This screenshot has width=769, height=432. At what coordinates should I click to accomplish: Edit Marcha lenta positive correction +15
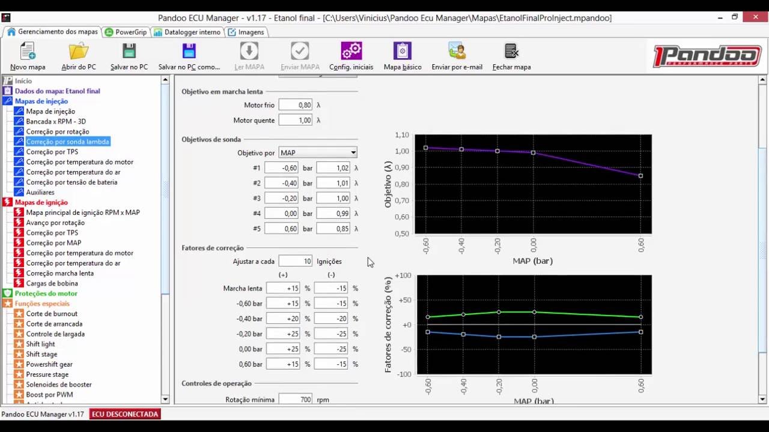[283, 288]
